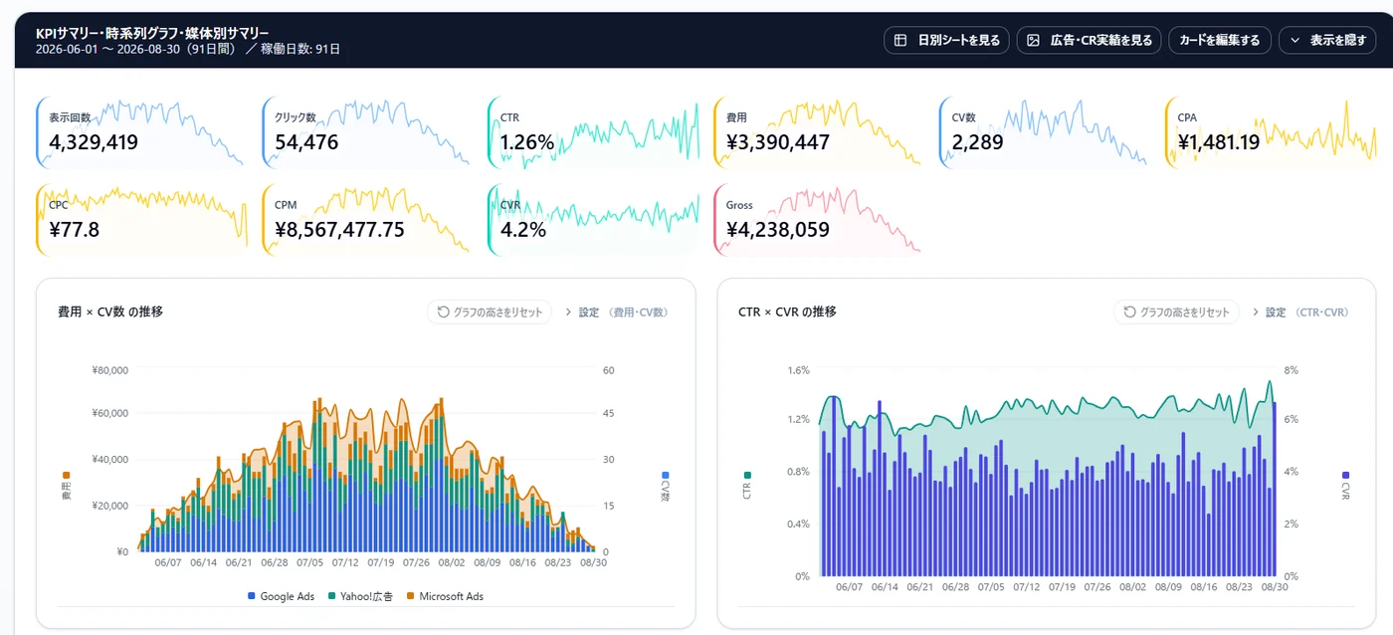
Task: Select the CPA KPI card
Action: click(1269, 132)
